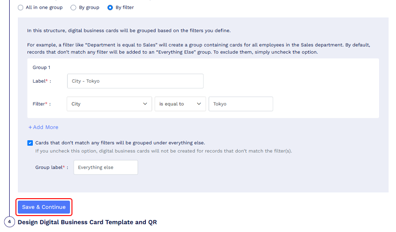396x232 pixels.
Task: Click the "All in one group" label text
Action: point(44,8)
